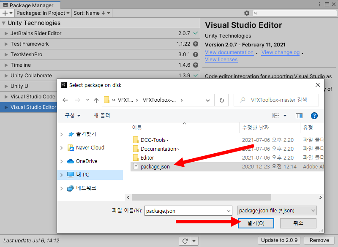Open recent locations dropdown arrow
338x247 pixels.
(x=87, y=100)
